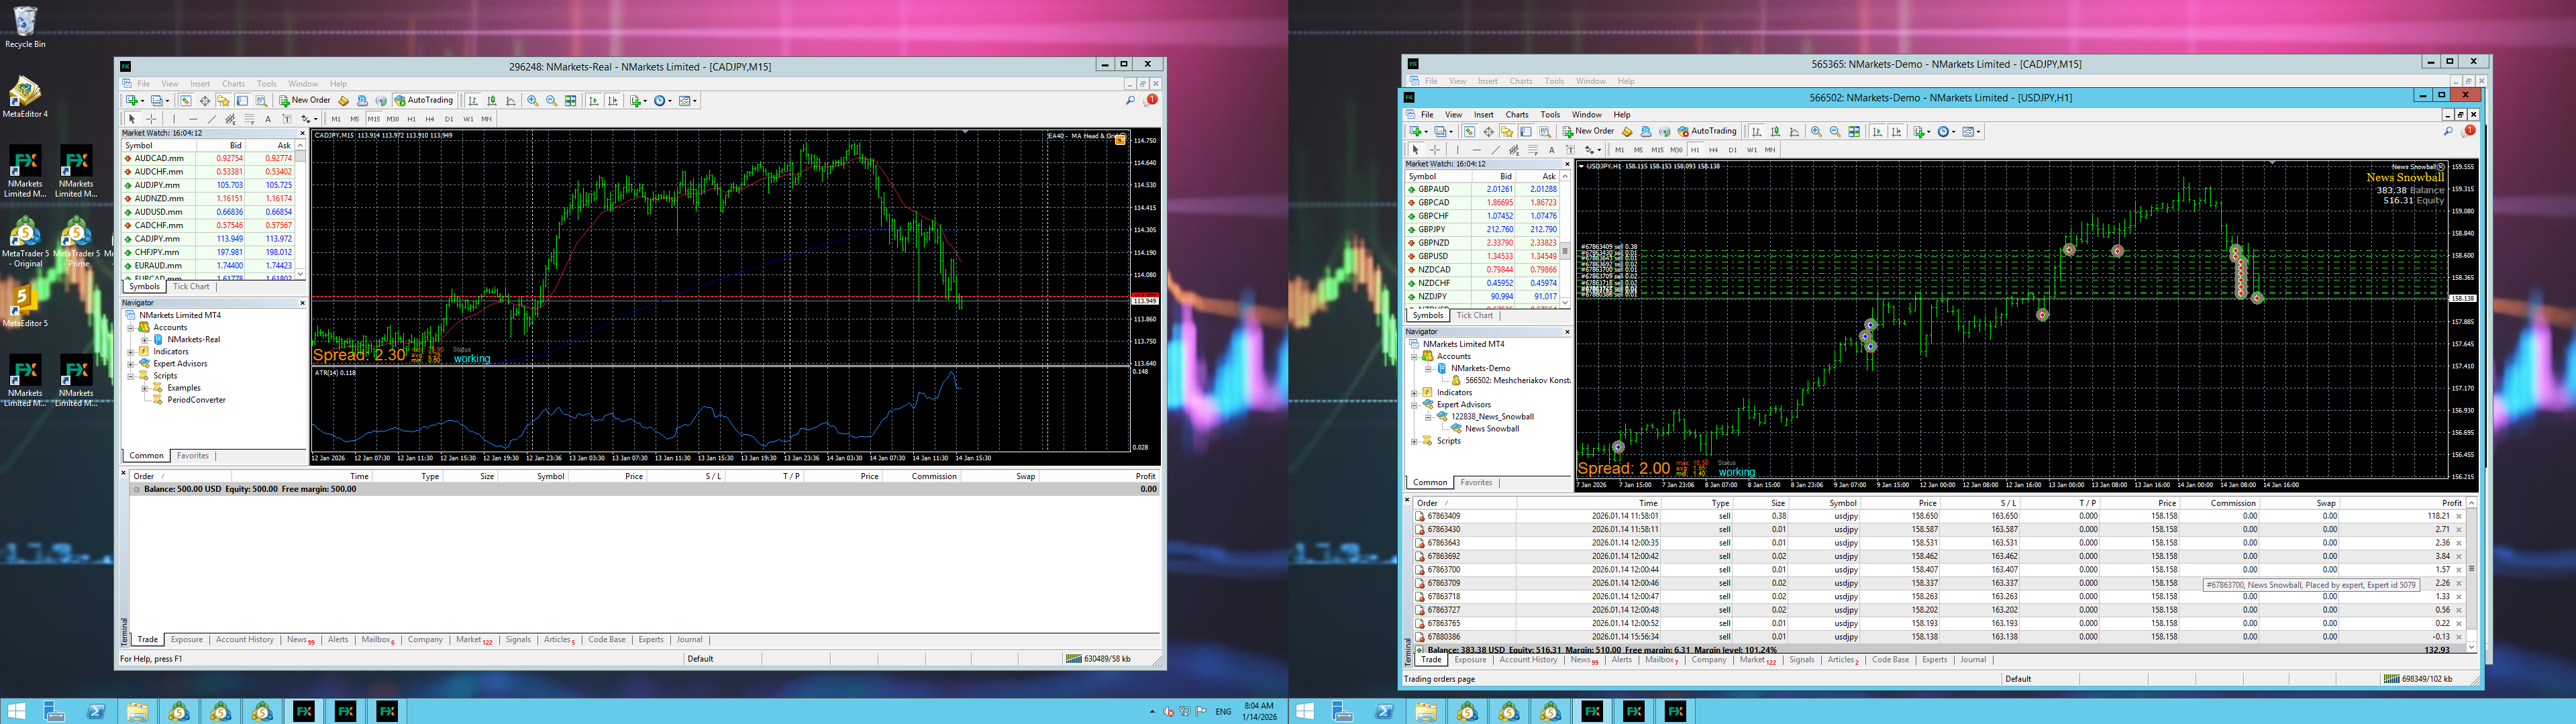This screenshot has width=2576, height=724.
Task: Close order 67863409 with its X button
Action: click(x=2459, y=517)
